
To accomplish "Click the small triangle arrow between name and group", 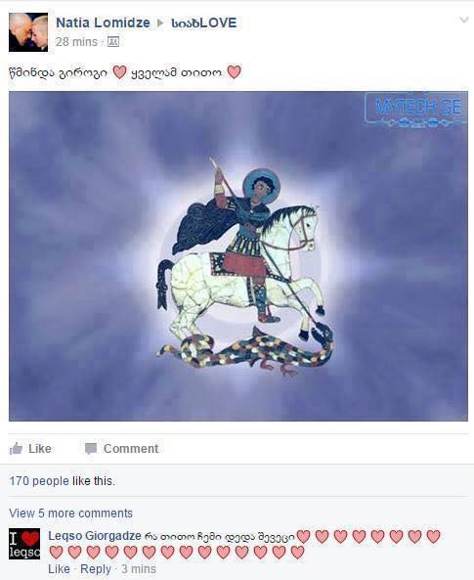I will tap(160, 22).
